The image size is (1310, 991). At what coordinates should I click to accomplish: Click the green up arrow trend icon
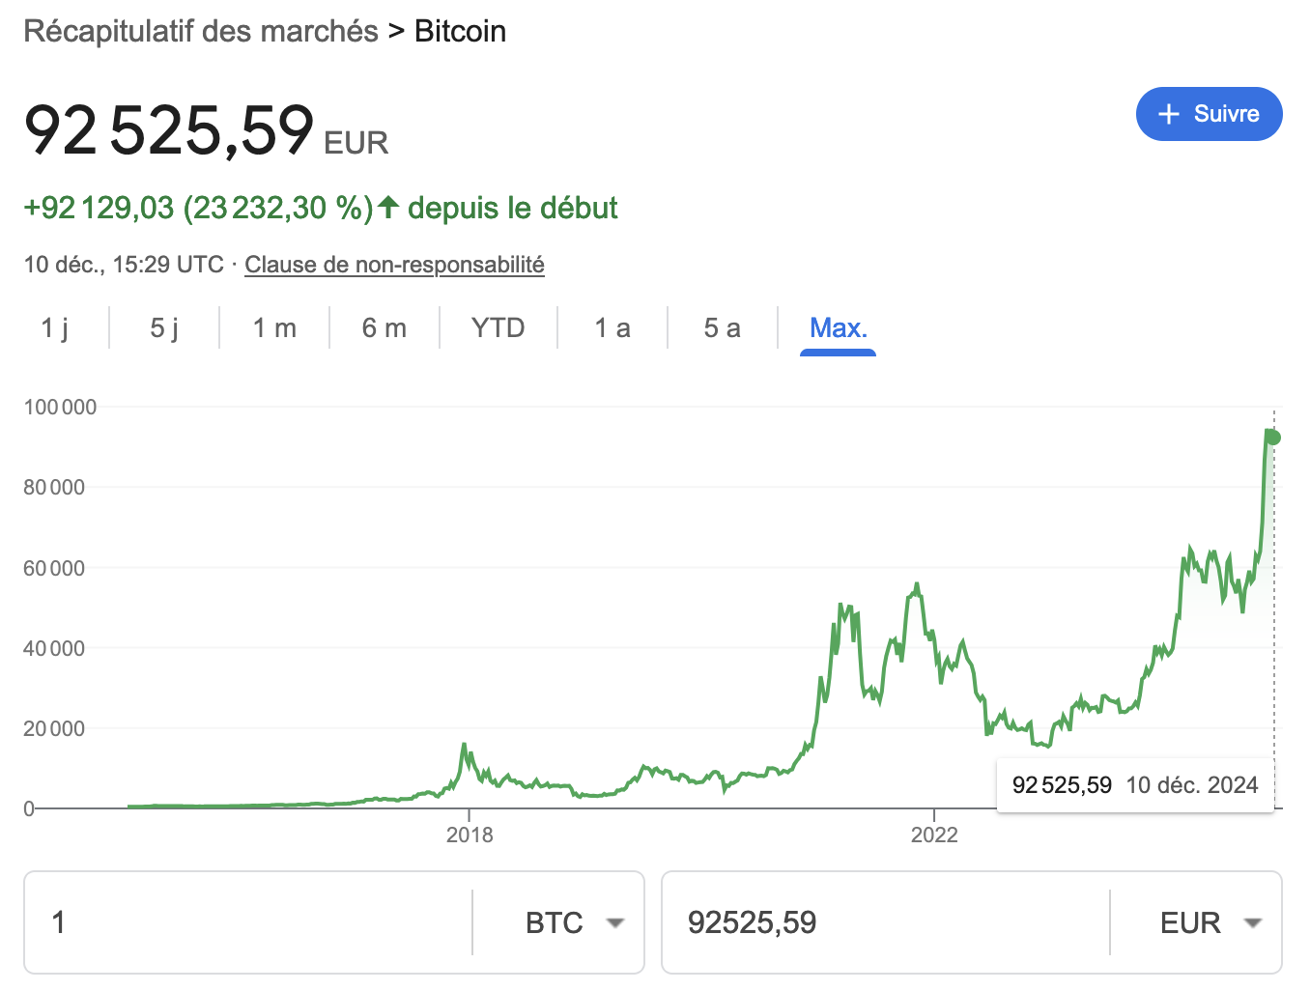click(x=388, y=207)
